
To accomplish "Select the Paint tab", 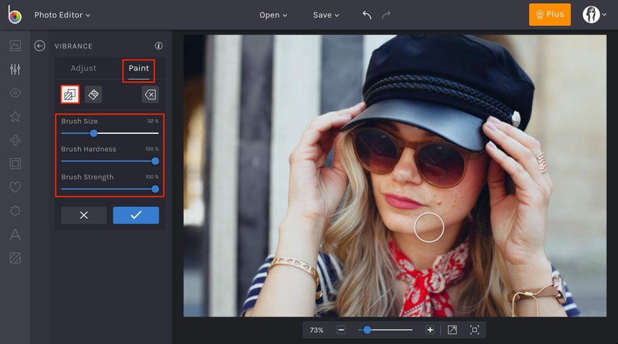I will point(138,68).
